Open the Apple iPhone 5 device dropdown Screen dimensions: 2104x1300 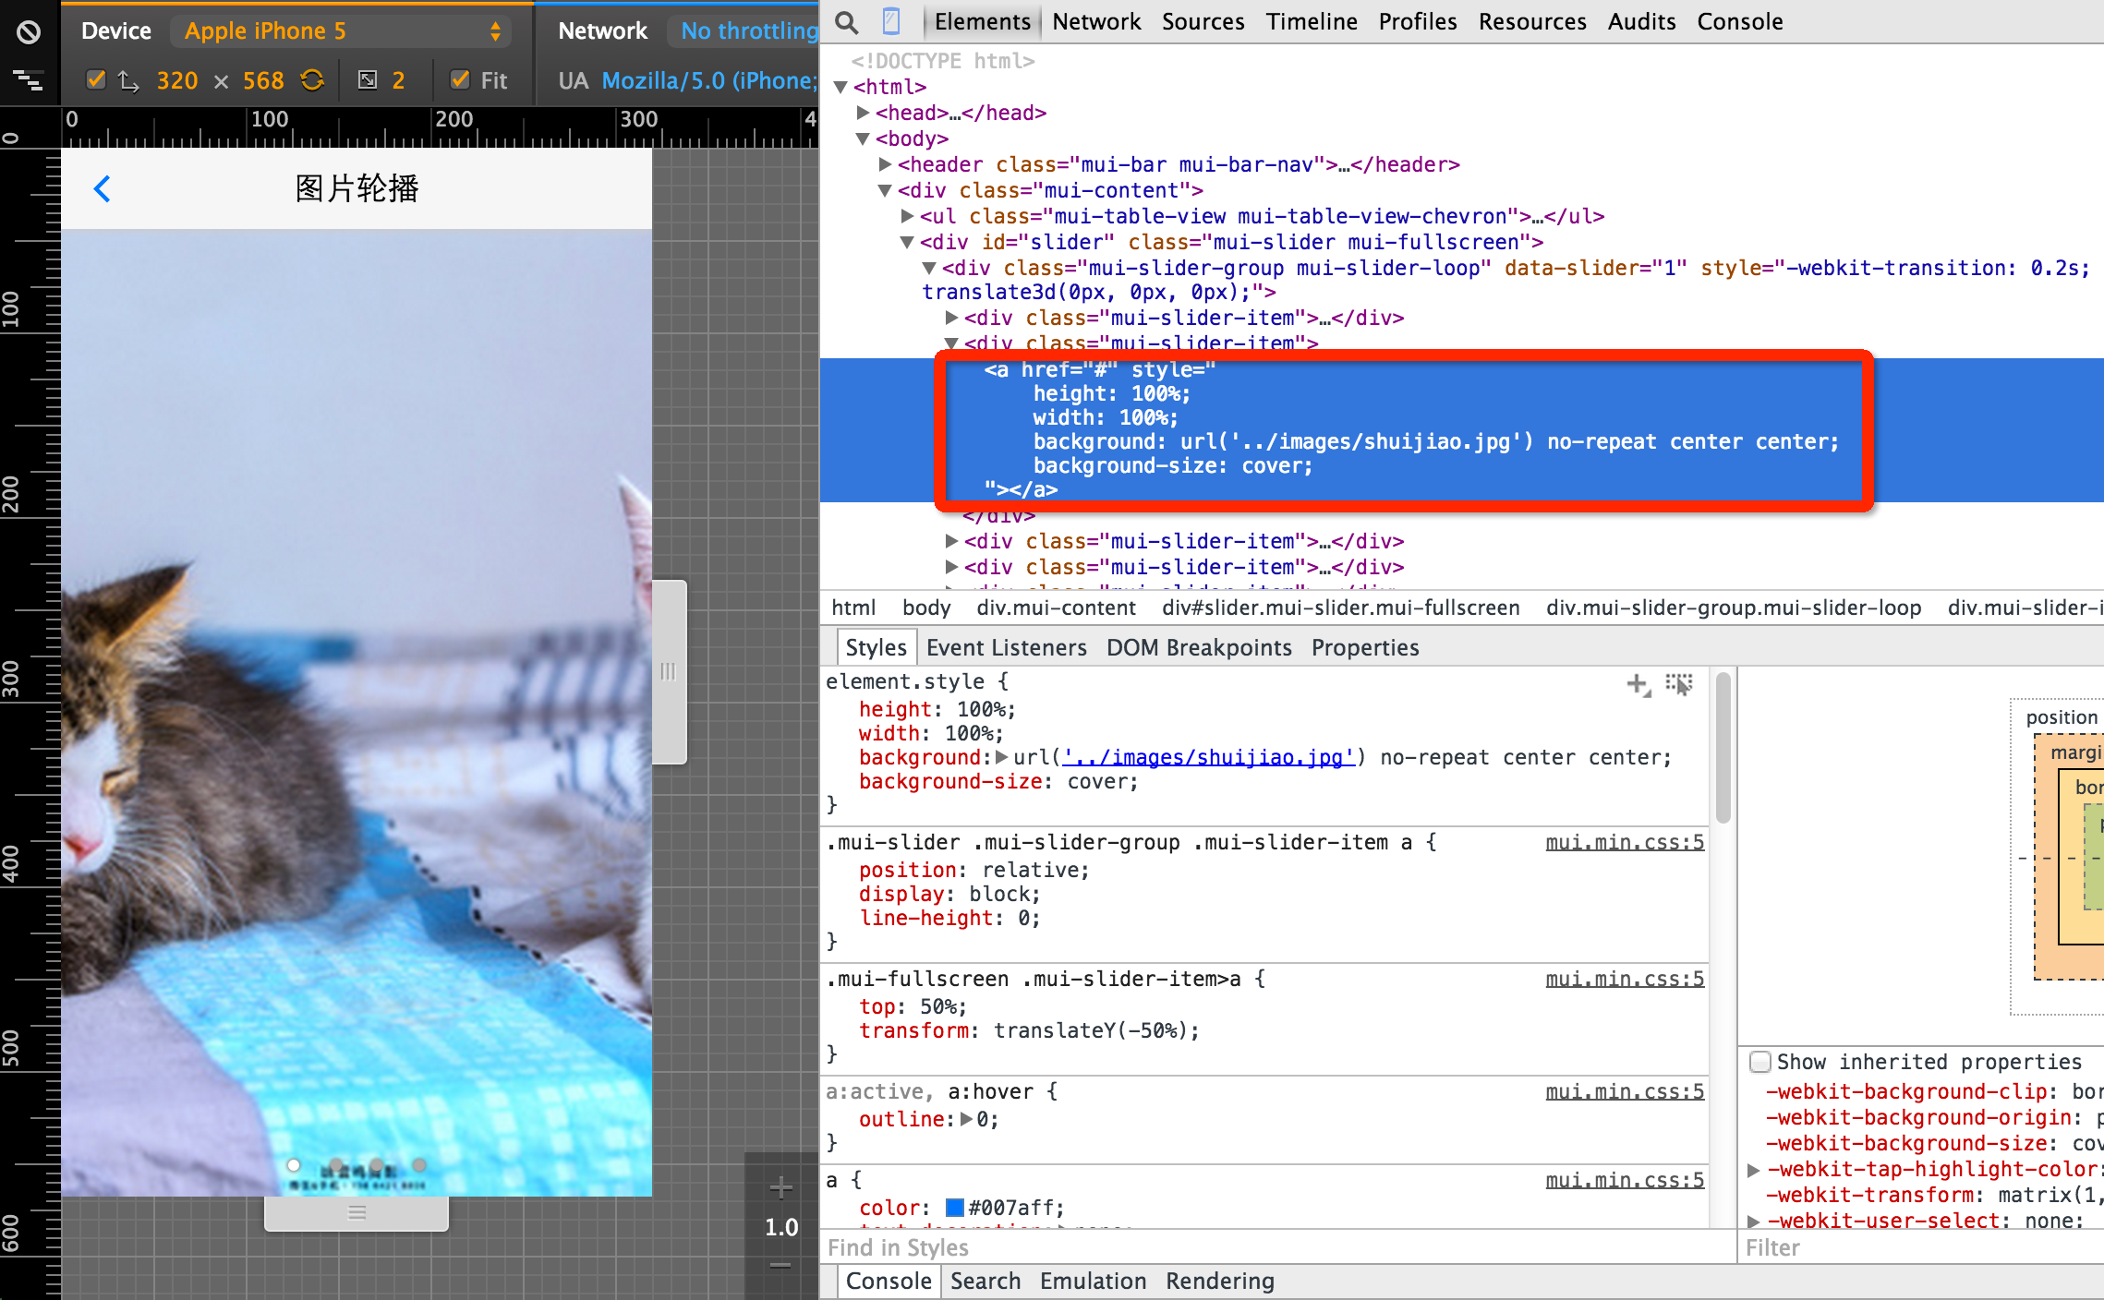342,31
